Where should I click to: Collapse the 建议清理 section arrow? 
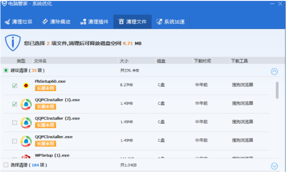(275, 71)
